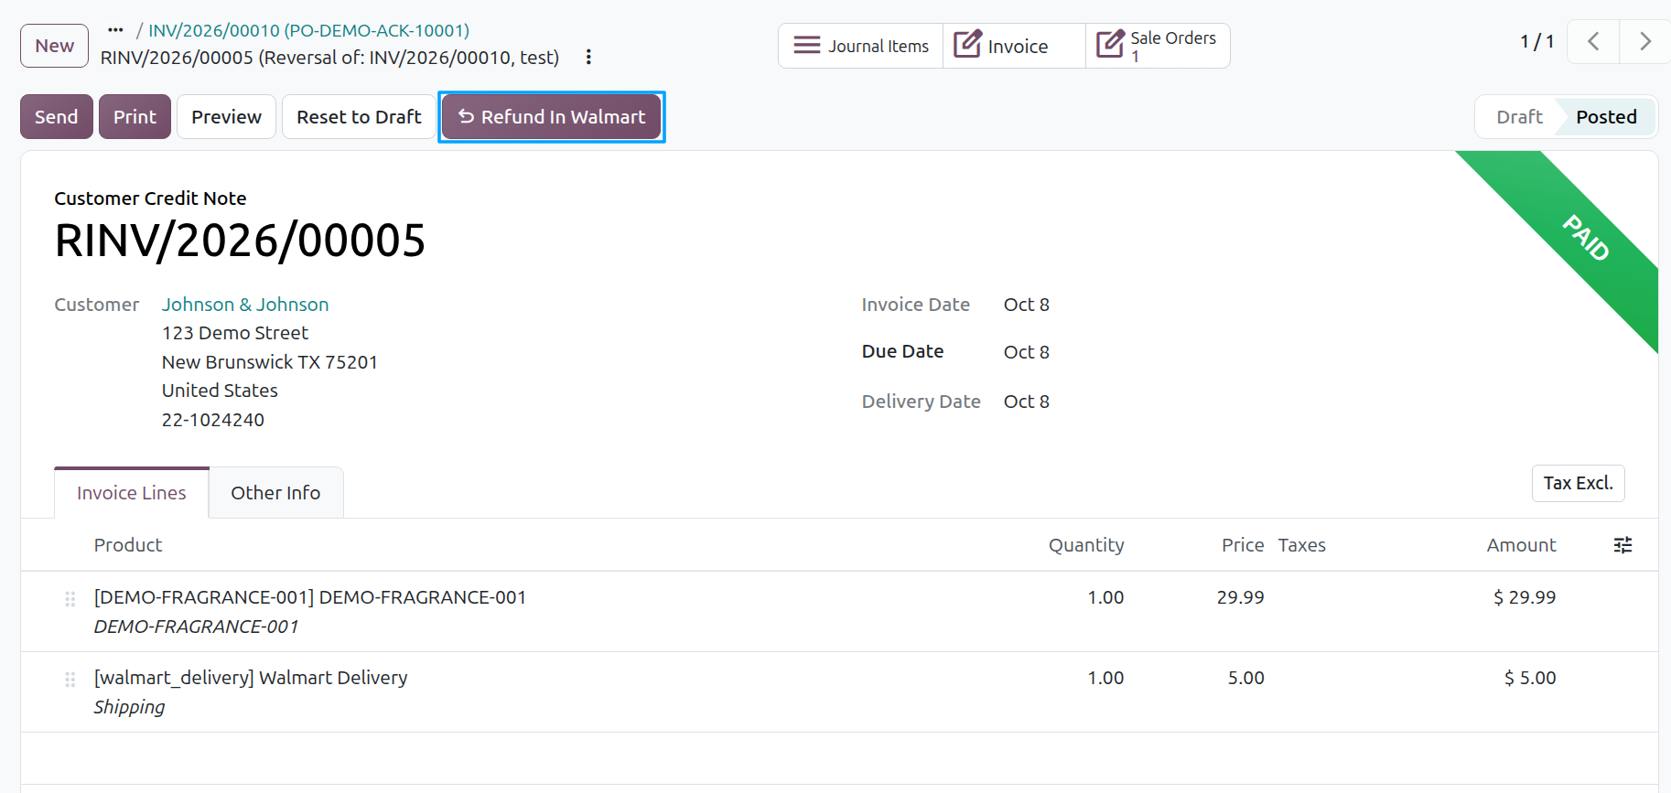Click the [DEMO-FRAGRANCE-001] product cell
1671x793 pixels.
[x=310, y=597]
